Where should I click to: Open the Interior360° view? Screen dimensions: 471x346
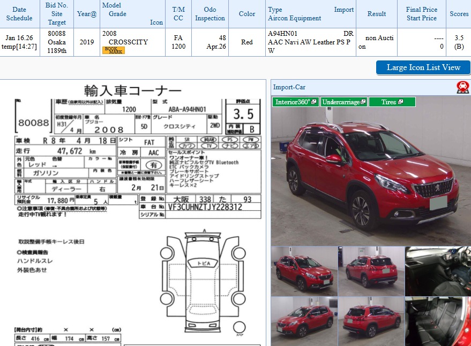[296, 102]
